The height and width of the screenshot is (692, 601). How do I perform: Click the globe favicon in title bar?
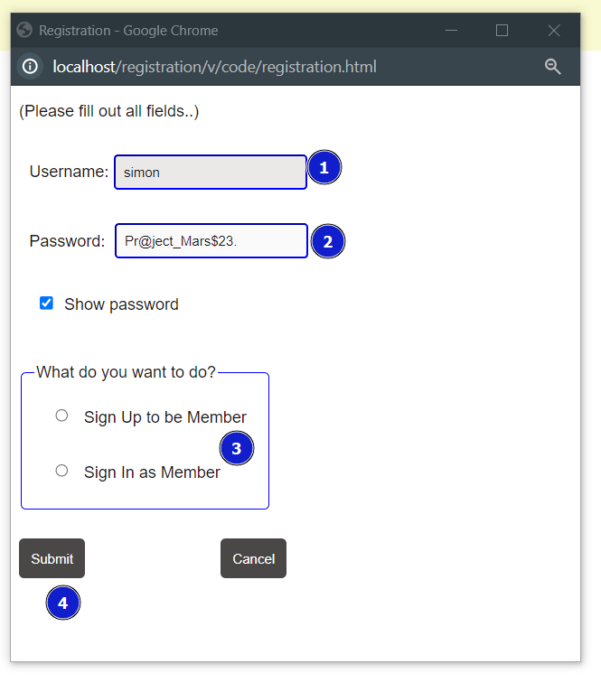pyautogui.click(x=24, y=30)
